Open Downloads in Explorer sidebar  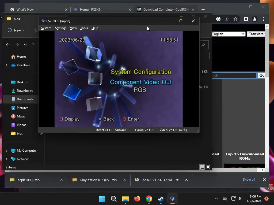point(24,91)
